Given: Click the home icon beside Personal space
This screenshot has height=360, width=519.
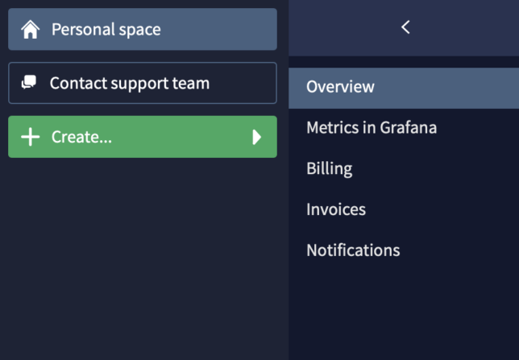Looking at the screenshot, I should coord(31,30).
